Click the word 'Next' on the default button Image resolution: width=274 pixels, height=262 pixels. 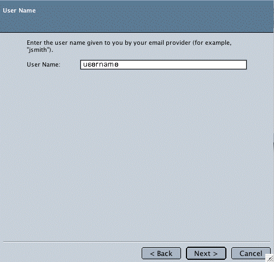click(202, 253)
